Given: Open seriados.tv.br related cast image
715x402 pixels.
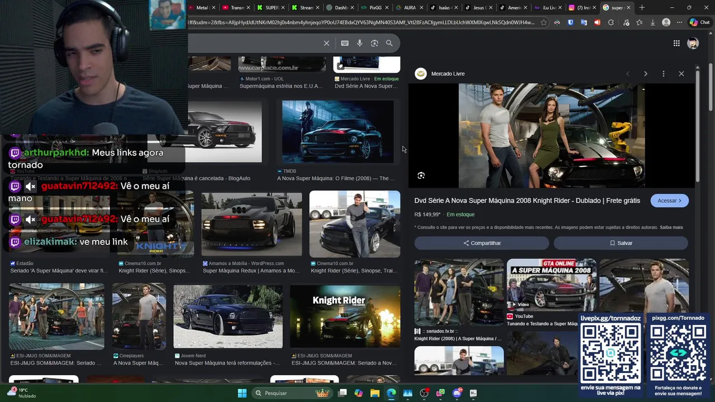Looking at the screenshot, I should (459, 292).
